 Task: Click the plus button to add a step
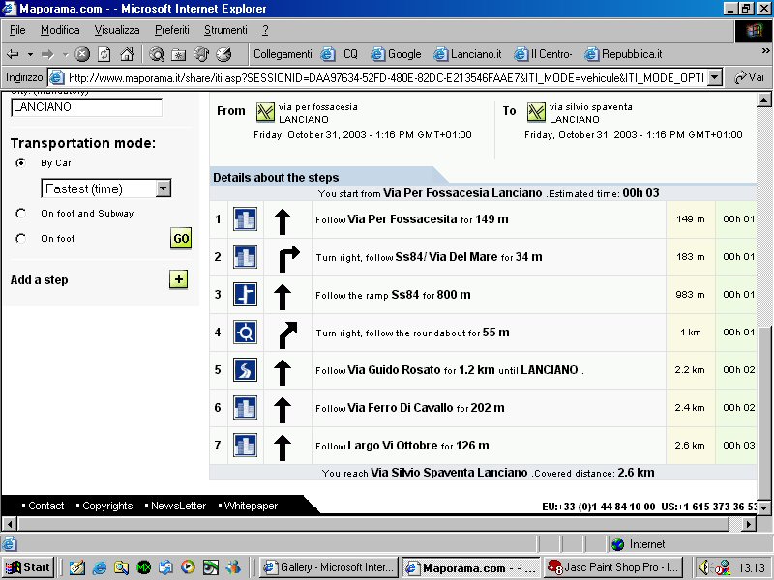(x=178, y=279)
